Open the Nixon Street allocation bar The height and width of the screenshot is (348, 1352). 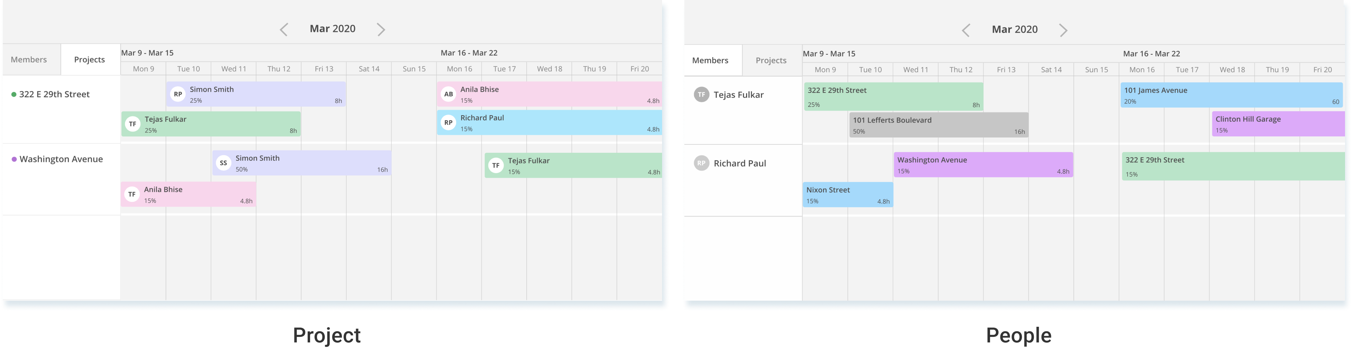[x=848, y=195]
